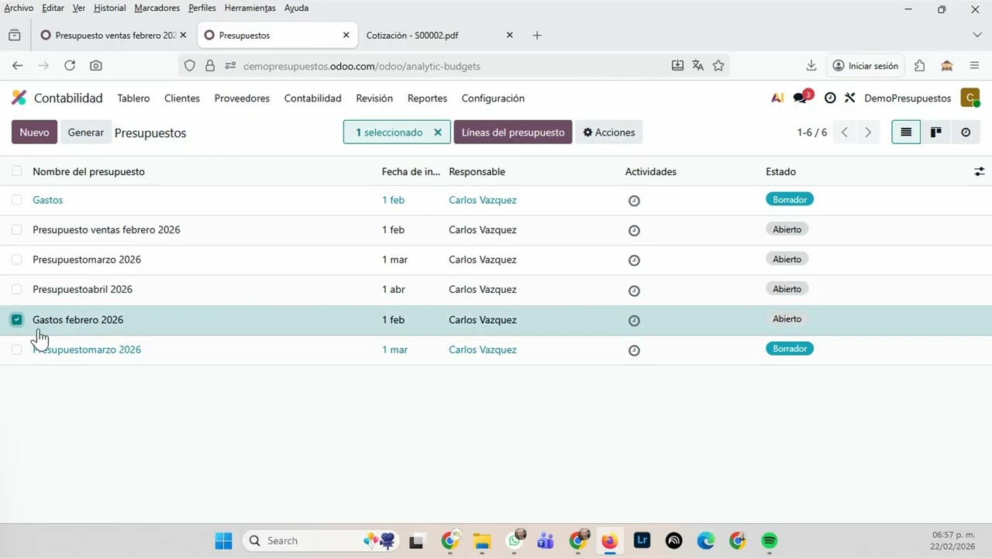Expand the Clientes menu

(x=182, y=98)
